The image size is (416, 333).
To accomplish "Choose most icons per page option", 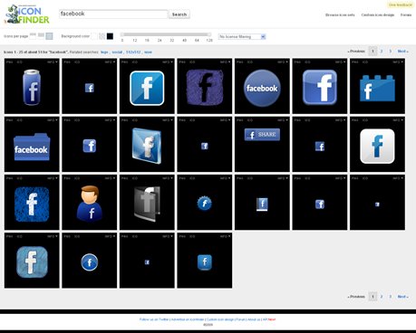I will point(49,36).
